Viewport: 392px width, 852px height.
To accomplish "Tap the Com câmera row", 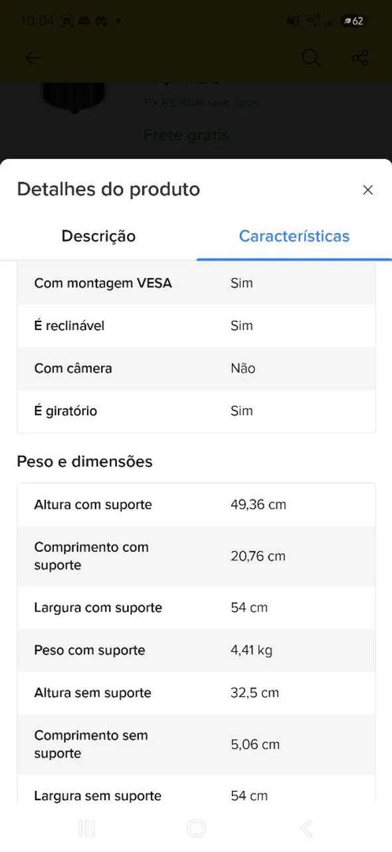I will tap(196, 368).
